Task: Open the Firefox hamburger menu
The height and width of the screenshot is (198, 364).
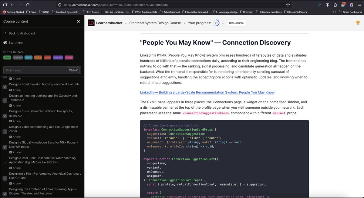Action: click(x=359, y=5)
